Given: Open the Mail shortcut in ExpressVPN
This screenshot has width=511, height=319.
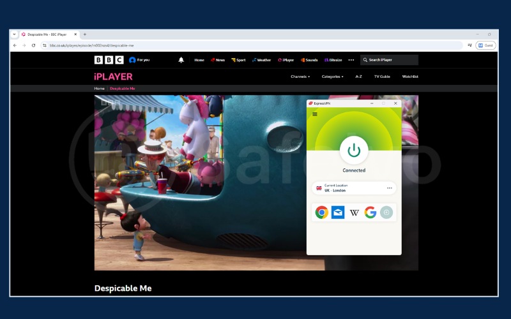Looking at the screenshot, I should 338,212.
